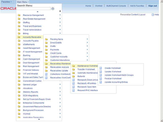Click the Layout link
Screen dimensions: 163x122
pos(142,15)
